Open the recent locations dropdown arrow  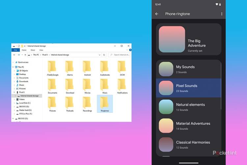click(x=22, y=55)
